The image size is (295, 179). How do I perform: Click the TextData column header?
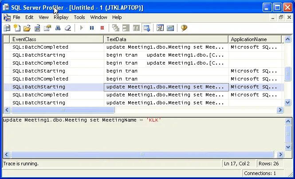coord(166,39)
